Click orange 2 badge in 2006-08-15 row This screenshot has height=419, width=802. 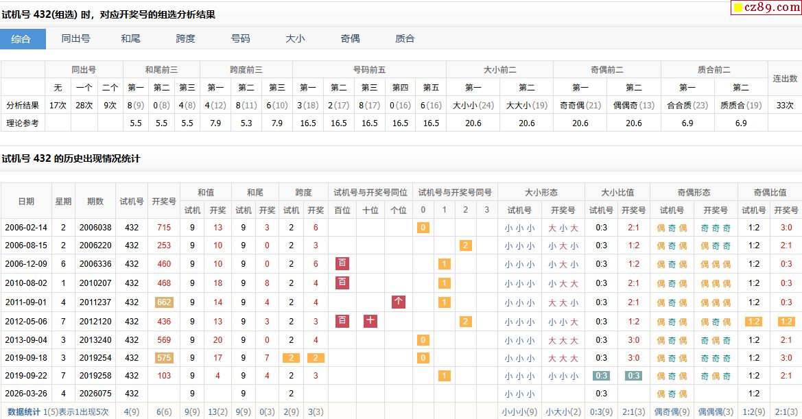pos(466,246)
